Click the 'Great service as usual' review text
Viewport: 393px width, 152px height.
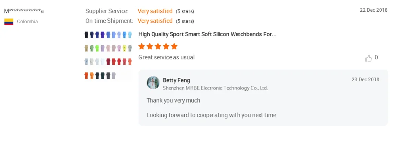[x=166, y=57]
